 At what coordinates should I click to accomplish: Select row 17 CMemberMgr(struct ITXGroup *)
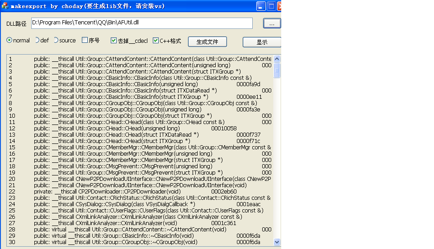point(140,160)
